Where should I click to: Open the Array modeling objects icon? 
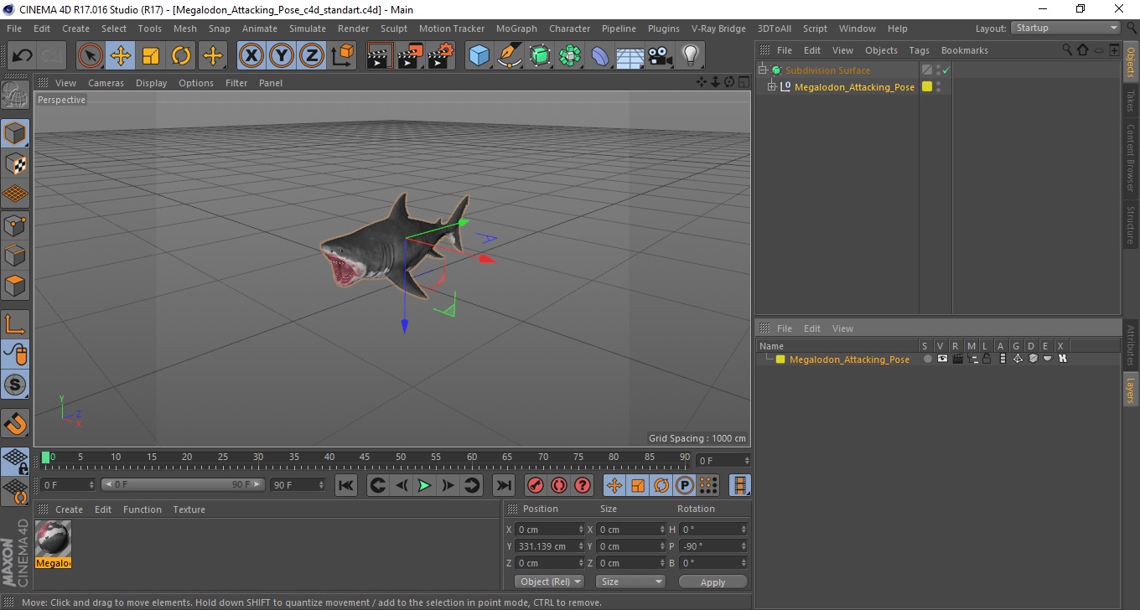coord(570,56)
